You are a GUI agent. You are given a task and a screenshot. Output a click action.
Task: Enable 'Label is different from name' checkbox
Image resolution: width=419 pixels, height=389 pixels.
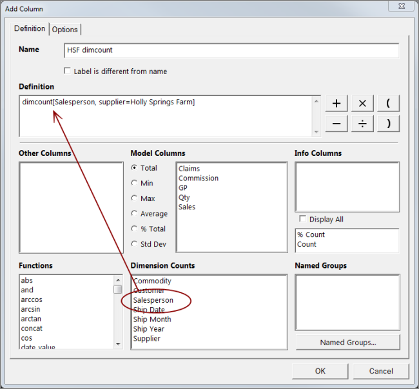(67, 71)
